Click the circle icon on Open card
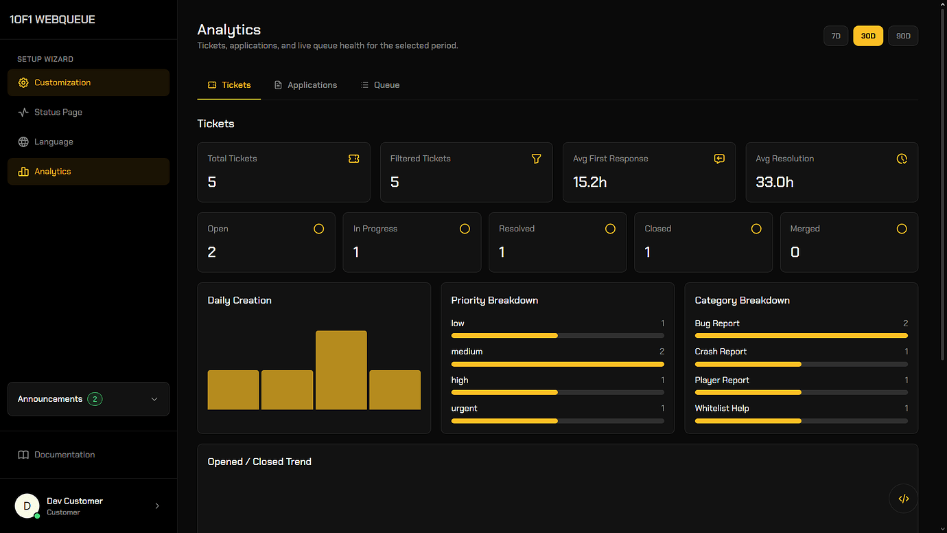947x533 pixels. [x=319, y=229]
